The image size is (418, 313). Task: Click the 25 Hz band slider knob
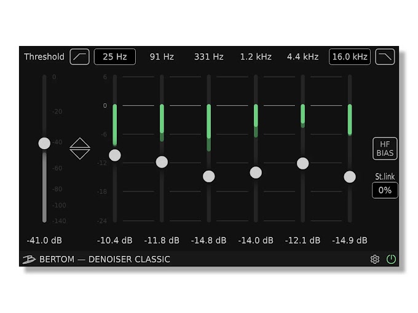pyautogui.click(x=115, y=155)
